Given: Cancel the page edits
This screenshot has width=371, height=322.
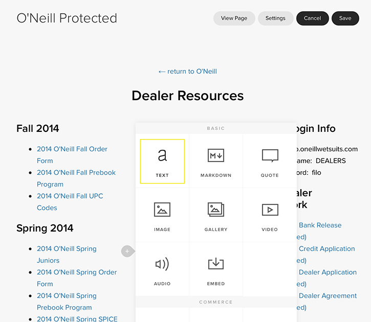Looking at the screenshot, I should click(312, 18).
